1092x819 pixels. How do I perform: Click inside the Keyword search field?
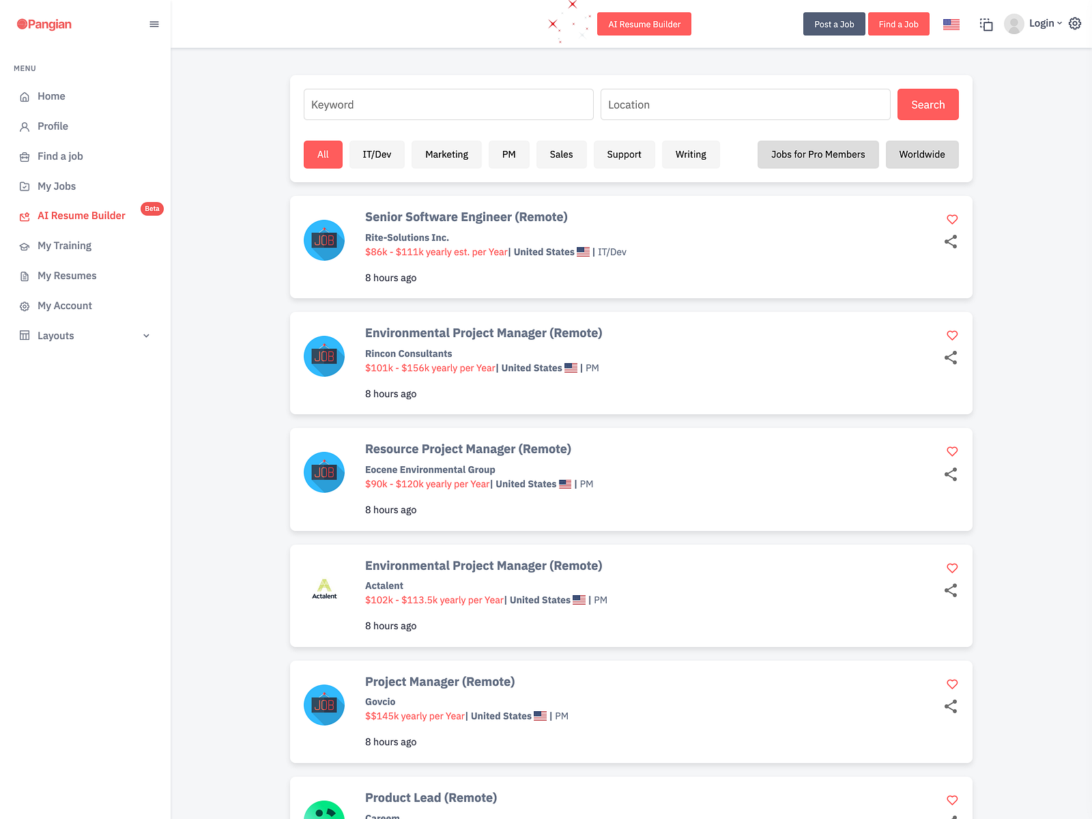(448, 104)
